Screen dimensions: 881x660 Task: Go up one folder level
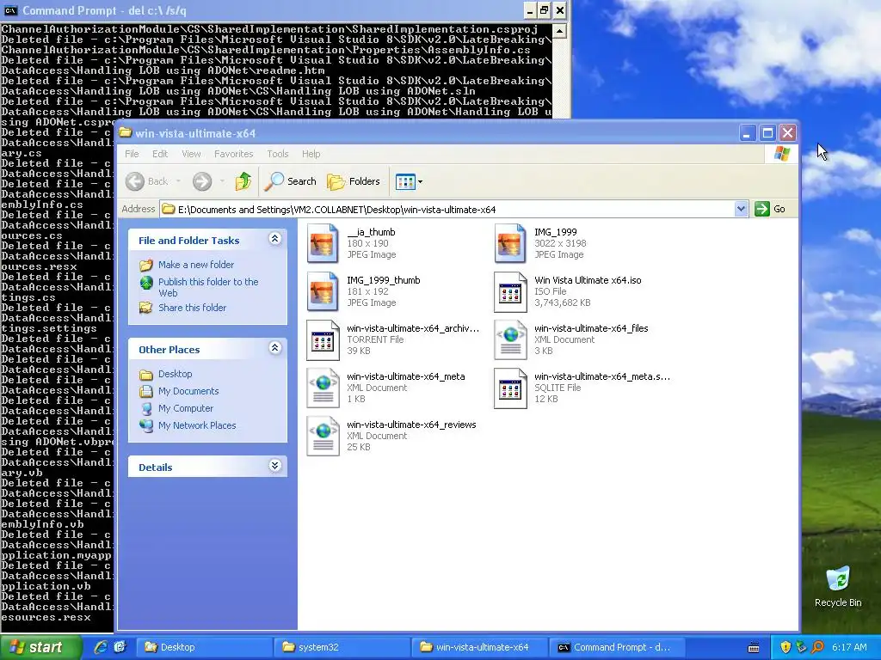(243, 181)
